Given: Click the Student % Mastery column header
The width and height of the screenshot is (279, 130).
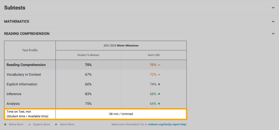Looking at the screenshot, I should 88,55.
